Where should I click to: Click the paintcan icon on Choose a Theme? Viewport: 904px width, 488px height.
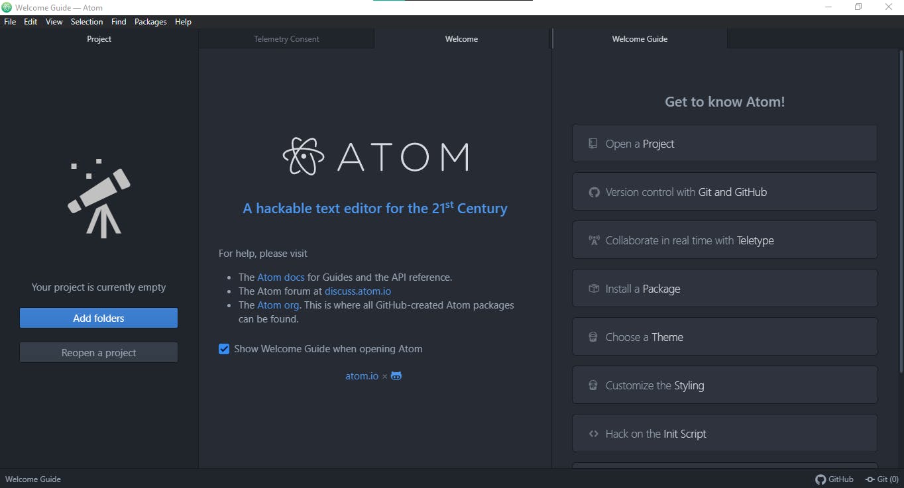(593, 337)
